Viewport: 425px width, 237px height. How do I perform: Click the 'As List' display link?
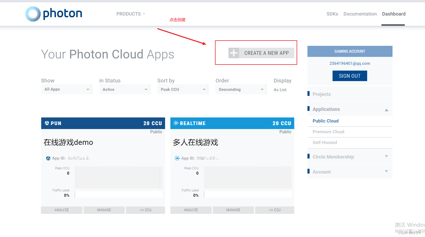click(280, 90)
